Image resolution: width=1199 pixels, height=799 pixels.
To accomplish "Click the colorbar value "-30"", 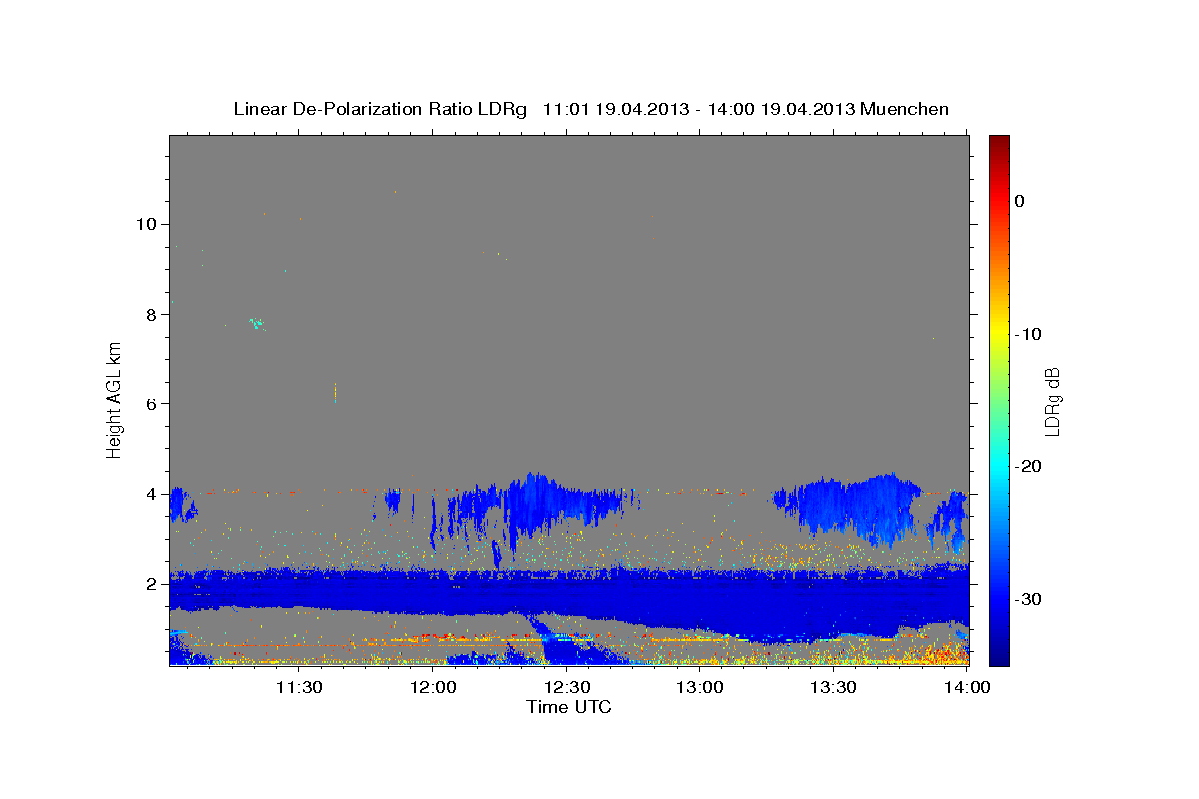I will click(1029, 599).
